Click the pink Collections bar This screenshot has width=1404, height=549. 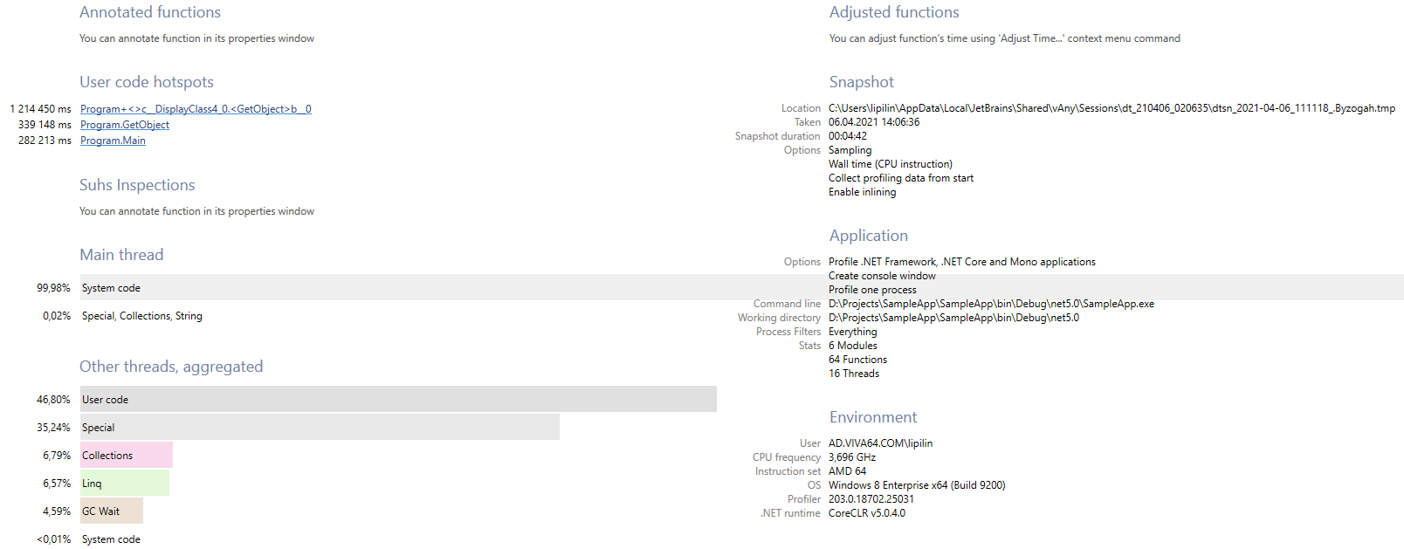127,456
